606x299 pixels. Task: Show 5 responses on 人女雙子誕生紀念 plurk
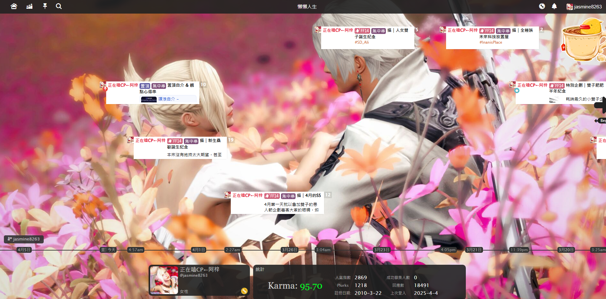pos(417,30)
